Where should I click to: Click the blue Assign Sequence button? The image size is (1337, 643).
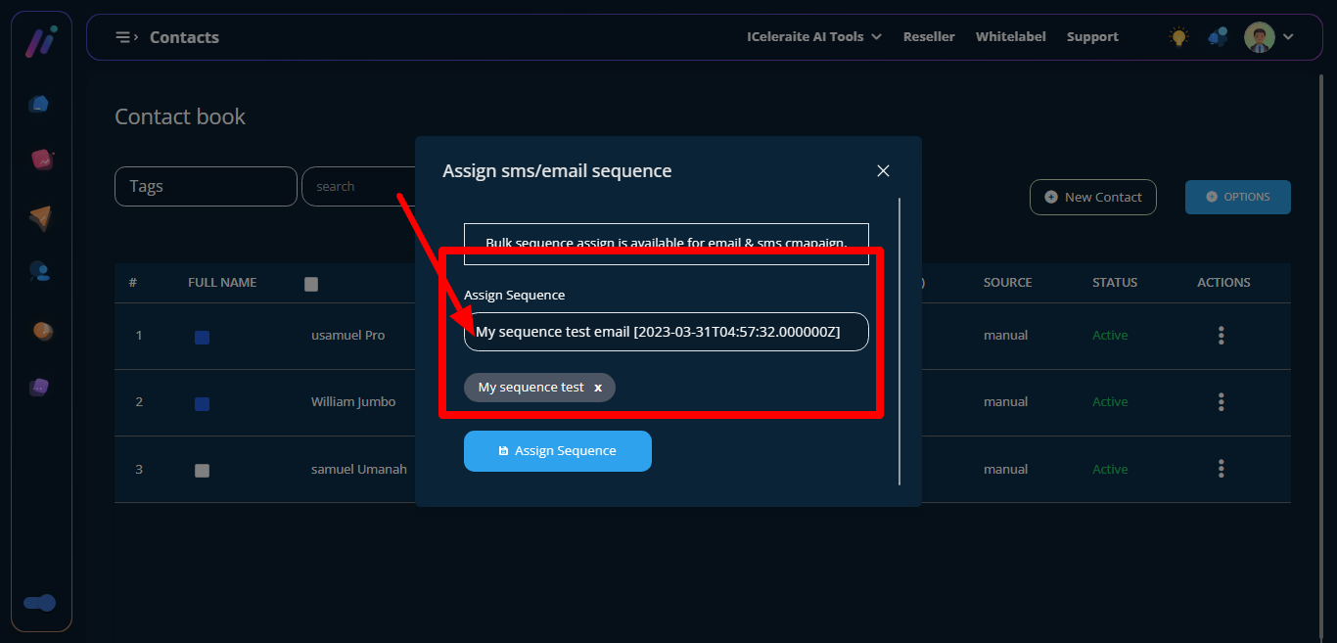coord(557,451)
